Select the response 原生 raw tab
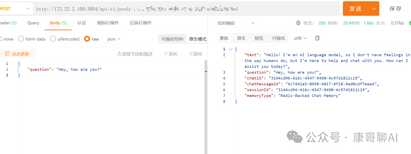411x154 pixels. tap(241, 38)
